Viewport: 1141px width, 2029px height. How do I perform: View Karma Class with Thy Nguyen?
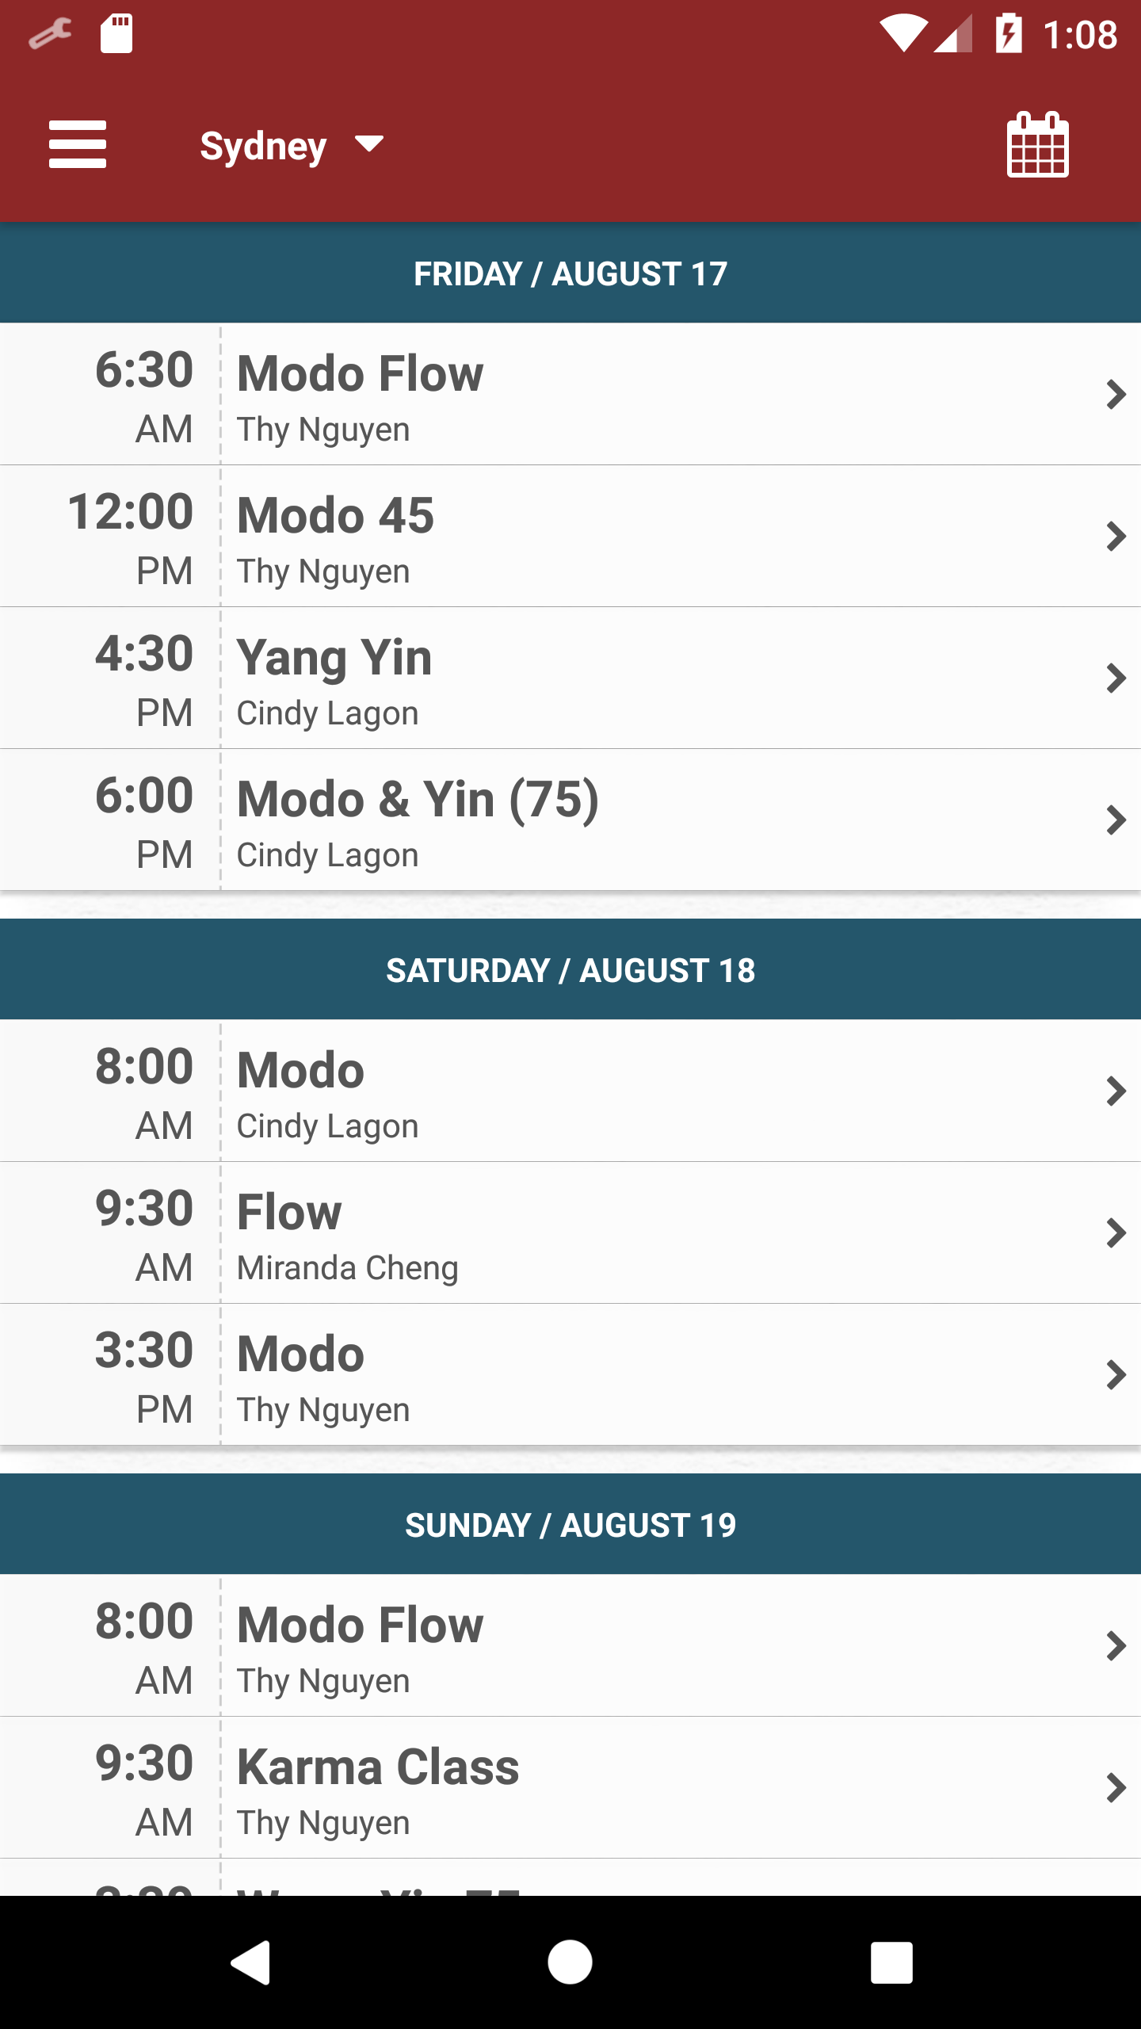(570, 1788)
